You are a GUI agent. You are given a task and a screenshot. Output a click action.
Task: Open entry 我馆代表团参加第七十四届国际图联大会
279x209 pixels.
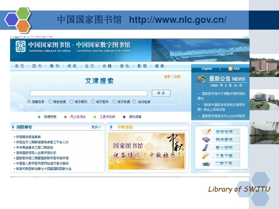(x=44, y=169)
